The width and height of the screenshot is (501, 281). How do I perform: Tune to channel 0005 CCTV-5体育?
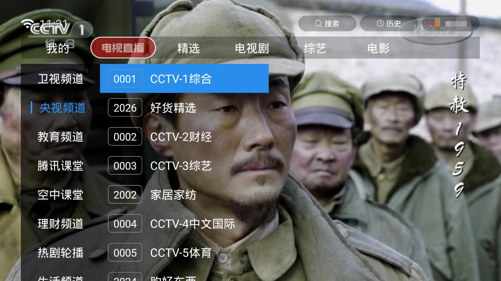pos(184,252)
